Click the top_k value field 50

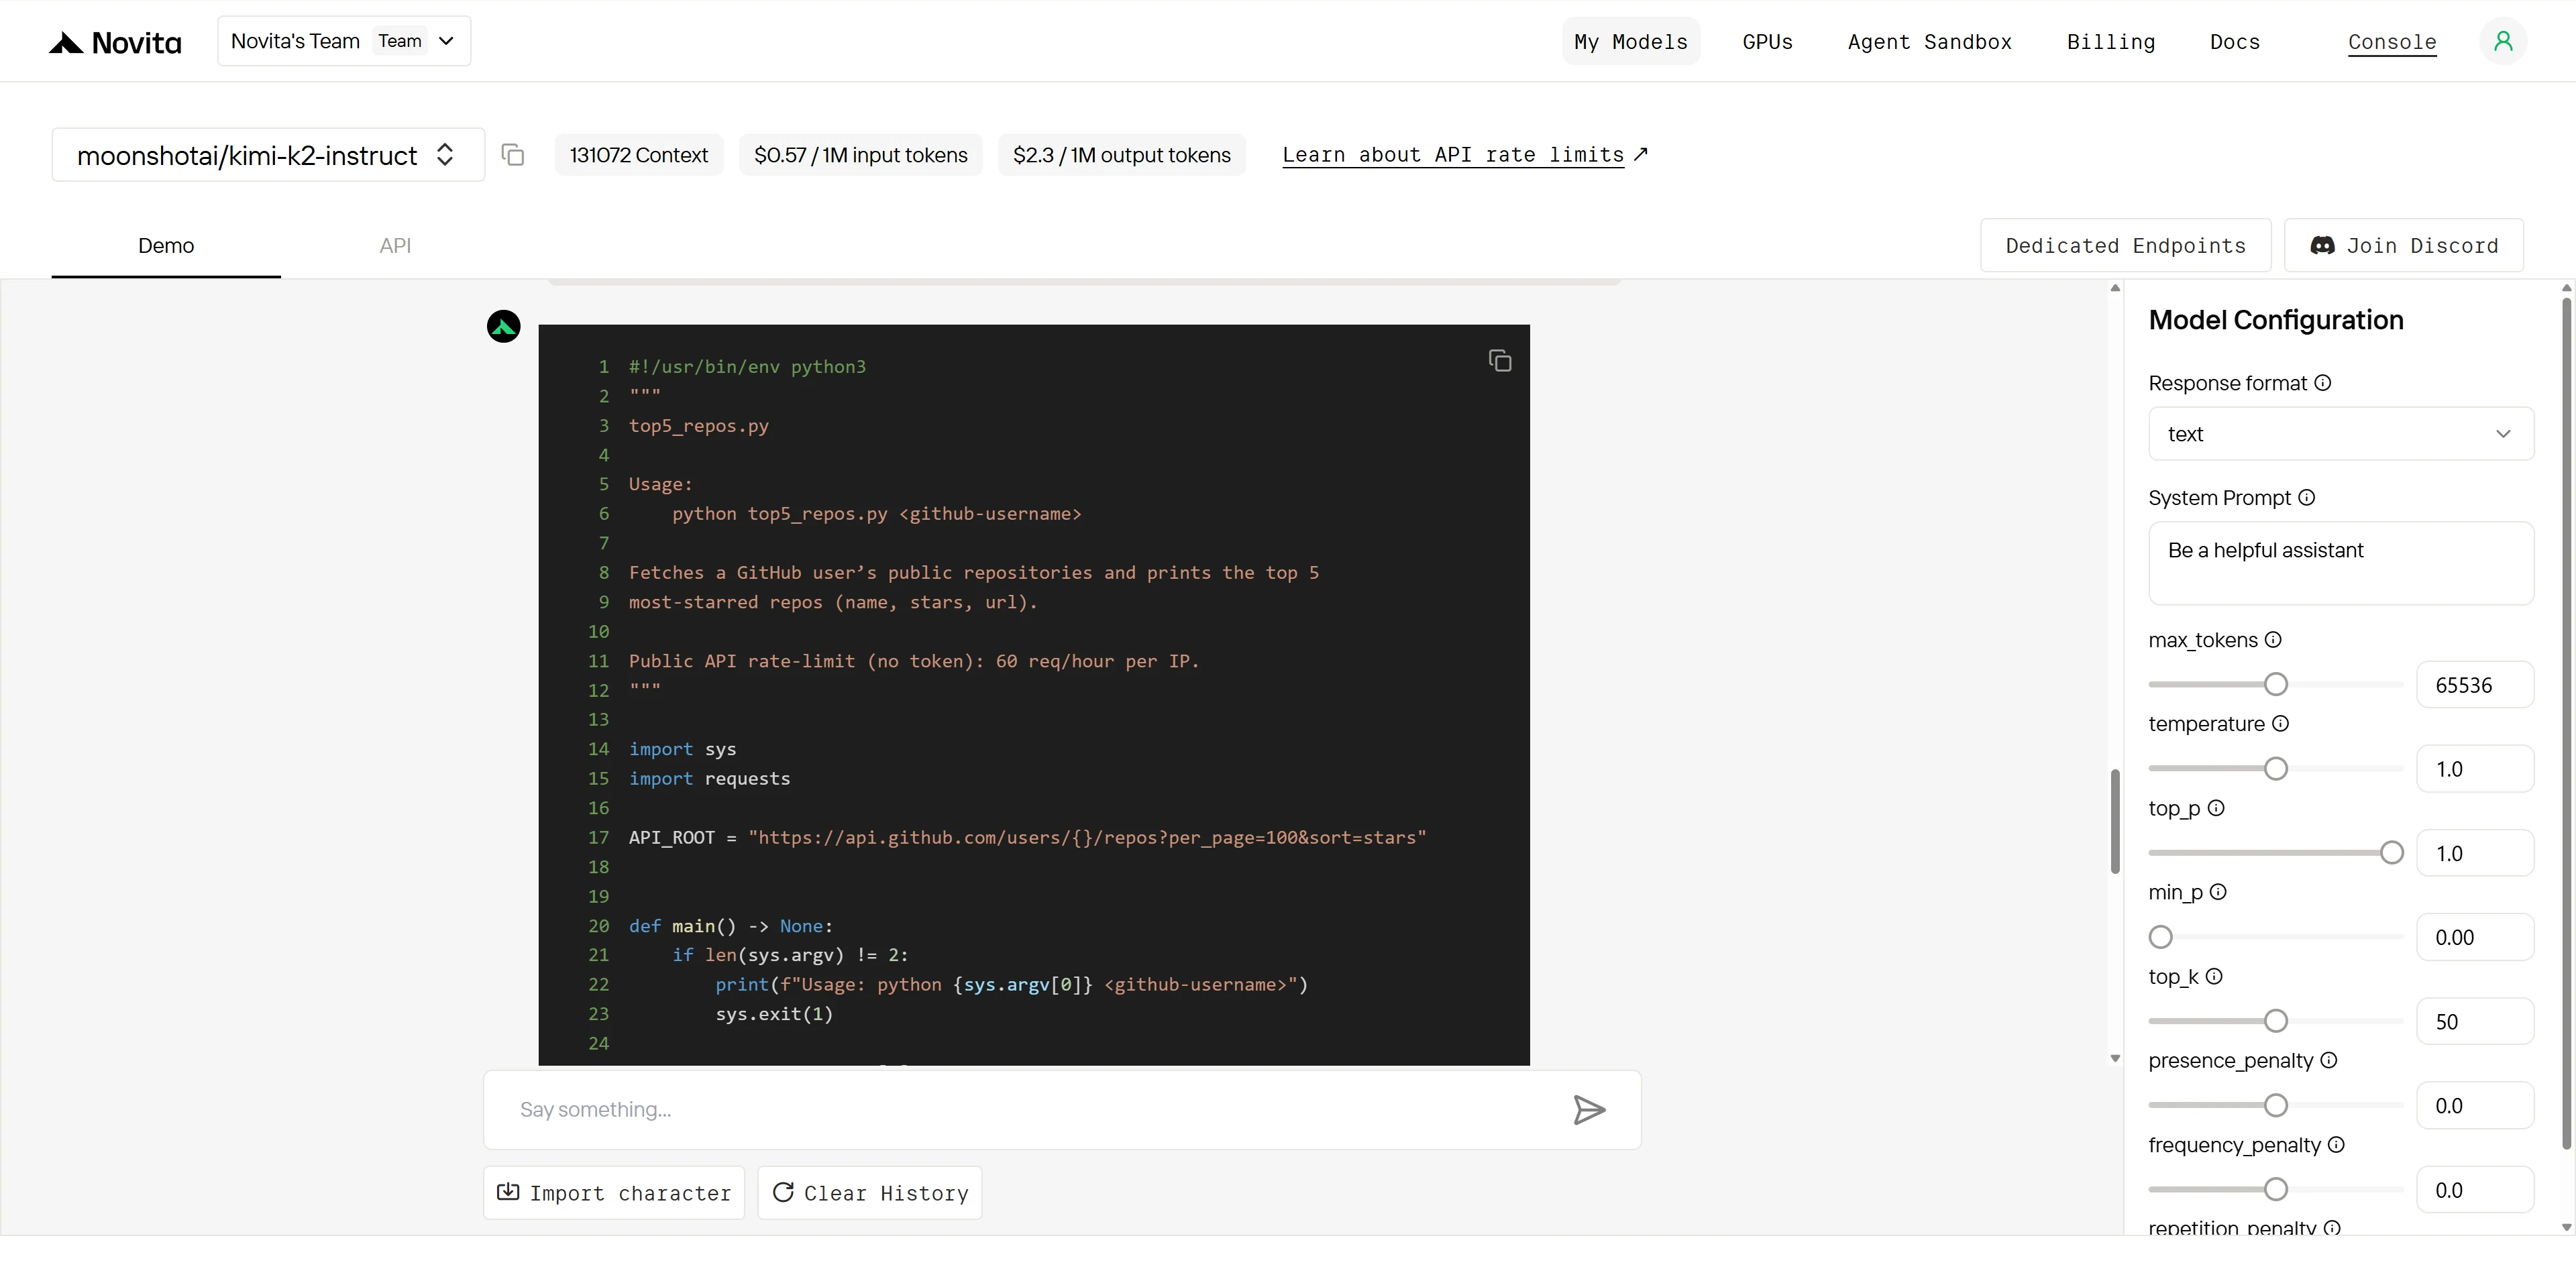click(x=2475, y=1022)
